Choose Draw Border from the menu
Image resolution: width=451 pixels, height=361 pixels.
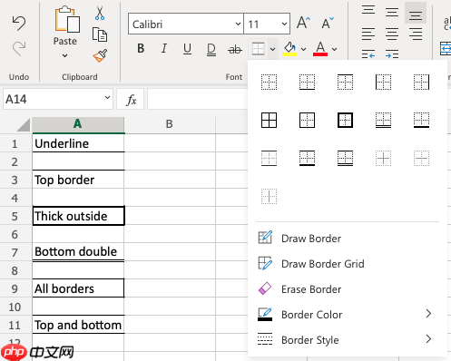[348, 239]
